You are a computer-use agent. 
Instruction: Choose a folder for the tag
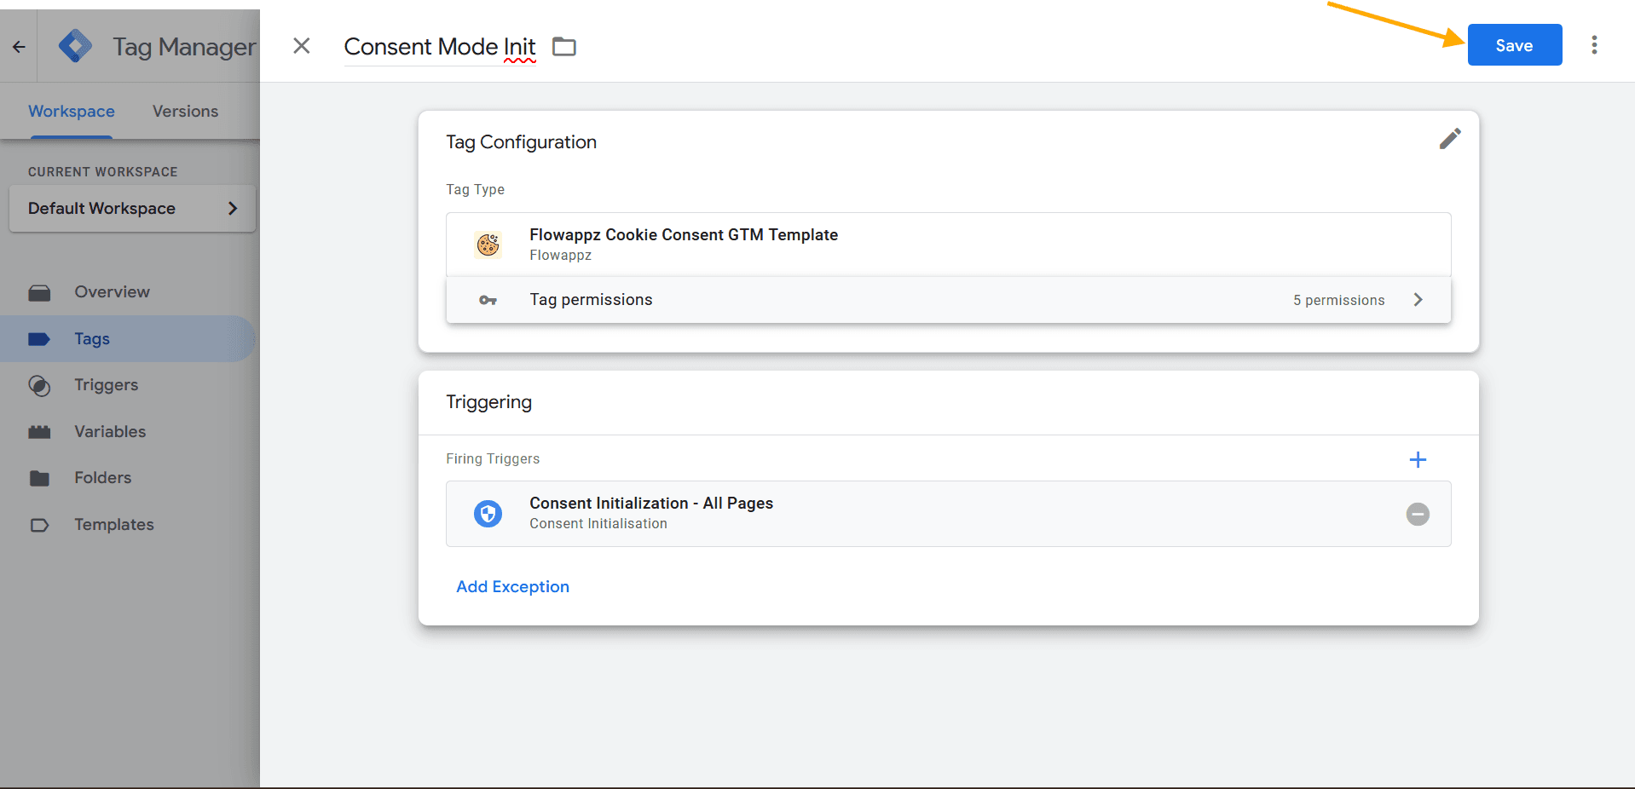pyautogui.click(x=564, y=47)
